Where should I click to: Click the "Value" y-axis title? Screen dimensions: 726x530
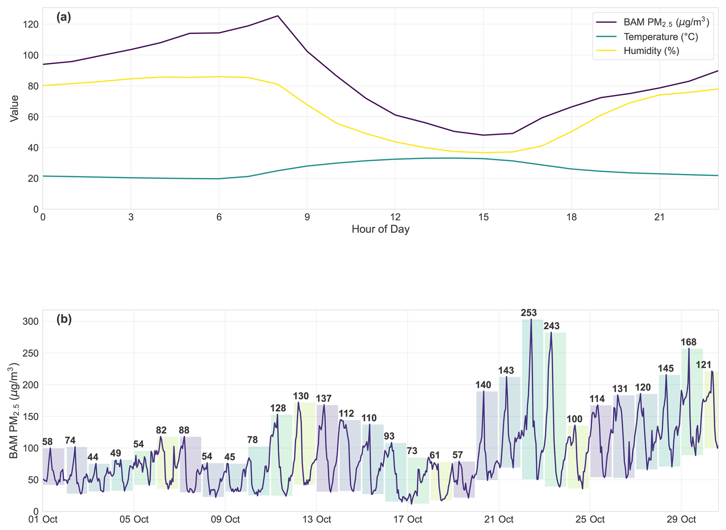14,109
